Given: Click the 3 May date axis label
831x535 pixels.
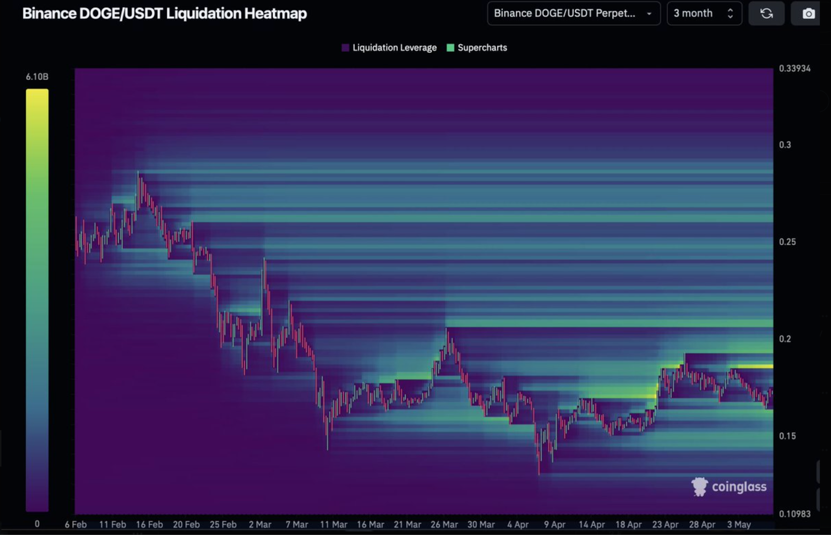Looking at the screenshot, I should tap(740, 525).
